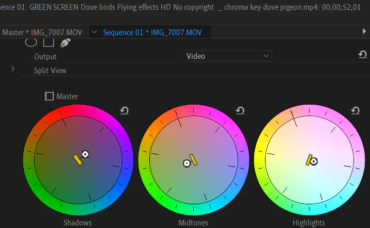Reset the Output parameter

coord(362,55)
